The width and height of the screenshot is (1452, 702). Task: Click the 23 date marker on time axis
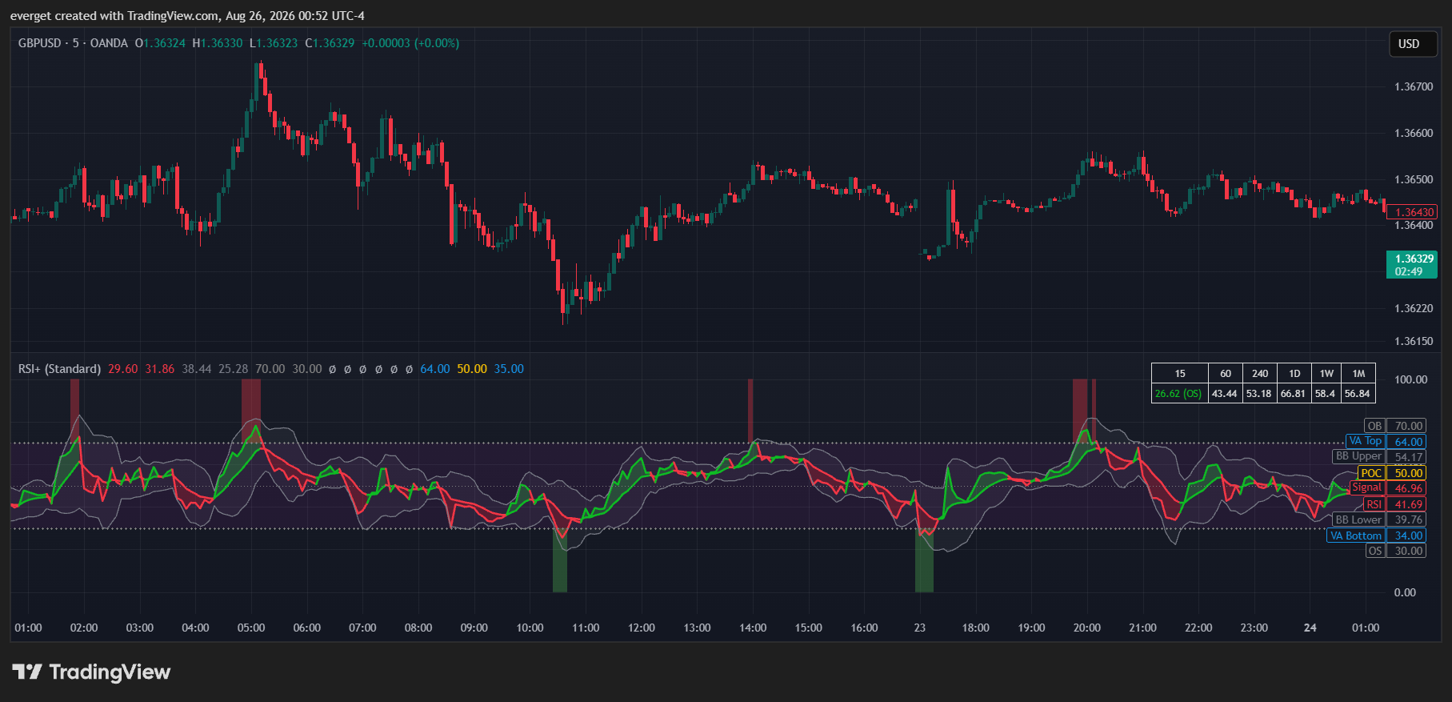(920, 628)
